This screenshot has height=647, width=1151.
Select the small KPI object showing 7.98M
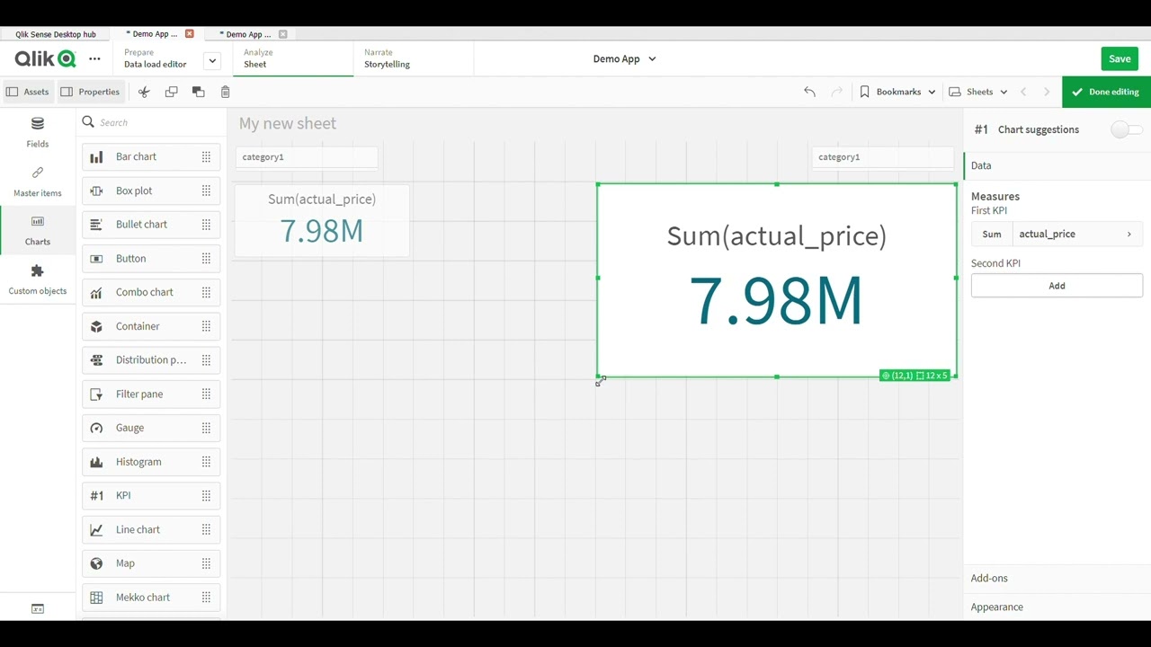coord(322,221)
